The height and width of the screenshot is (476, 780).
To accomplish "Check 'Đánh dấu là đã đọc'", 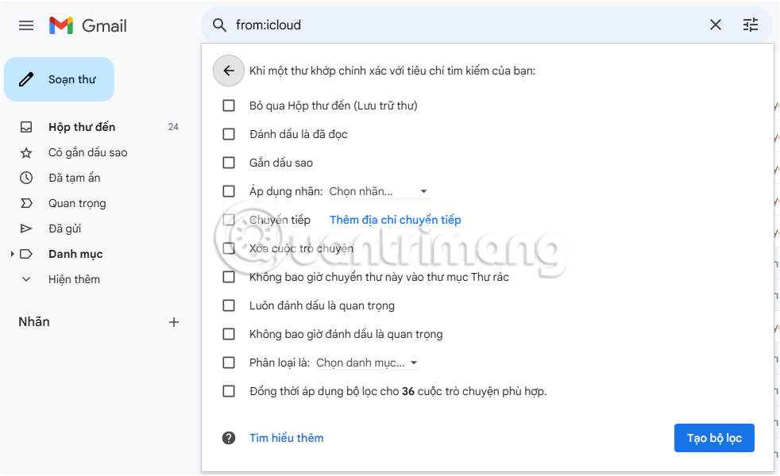I will [x=229, y=133].
